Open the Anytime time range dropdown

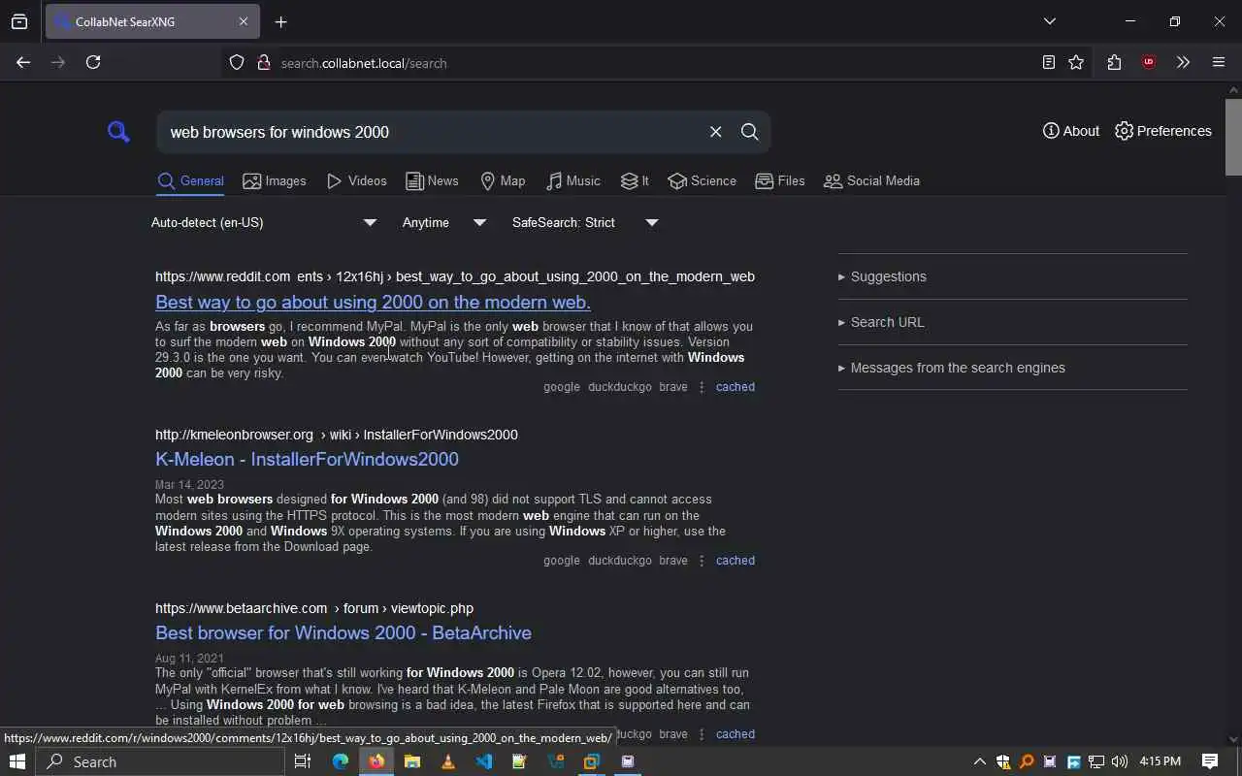coord(444,222)
